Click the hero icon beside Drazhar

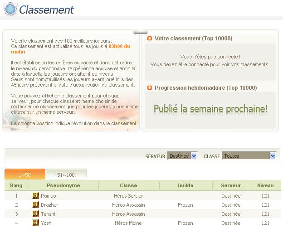(35, 204)
